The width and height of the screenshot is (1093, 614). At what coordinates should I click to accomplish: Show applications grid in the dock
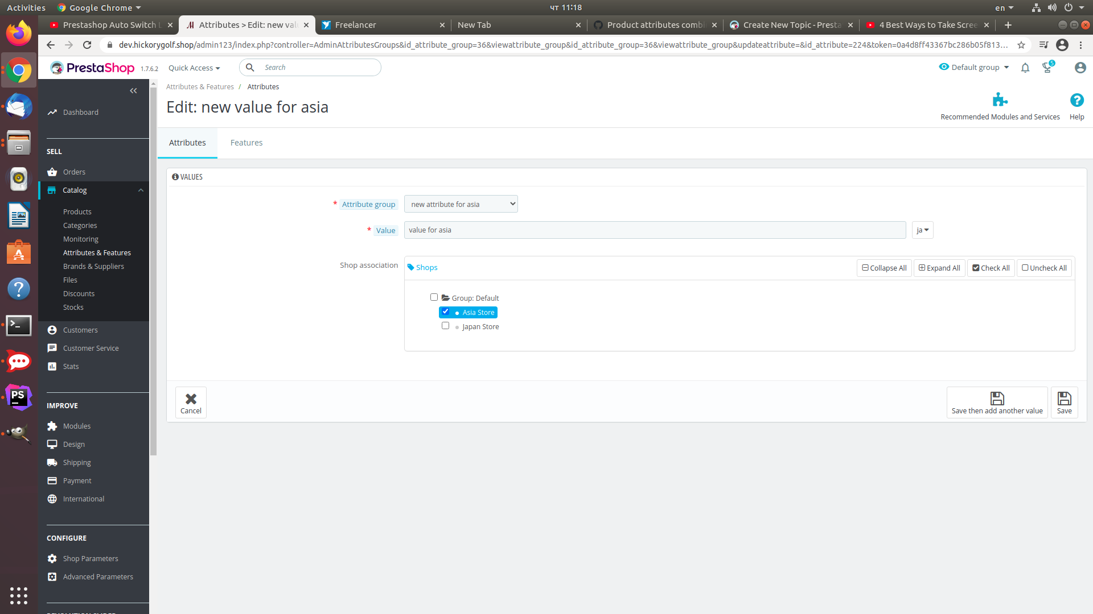click(x=19, y=595)
